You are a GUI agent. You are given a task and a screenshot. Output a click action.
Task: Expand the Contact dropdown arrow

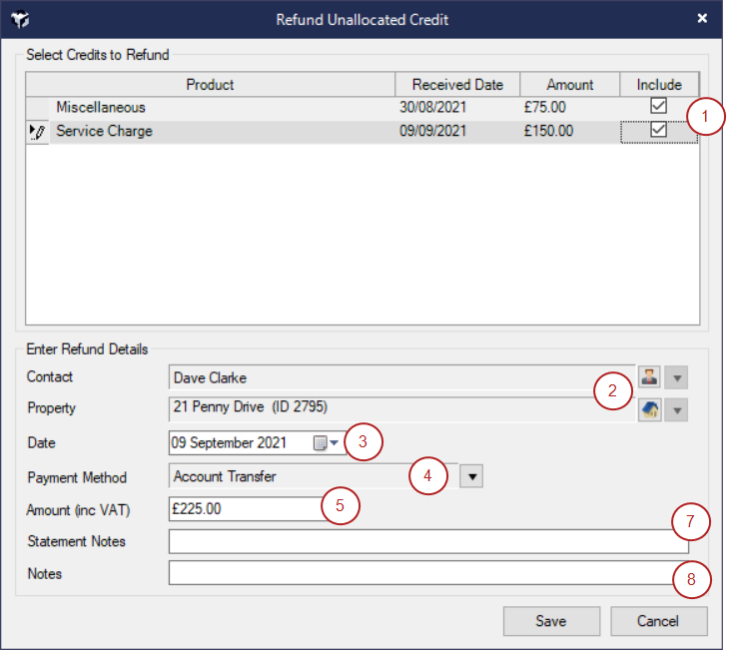677,378
